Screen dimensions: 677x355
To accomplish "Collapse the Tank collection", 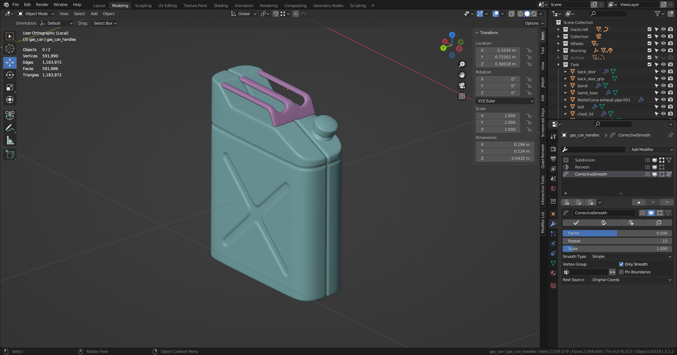I will [559, 65].
